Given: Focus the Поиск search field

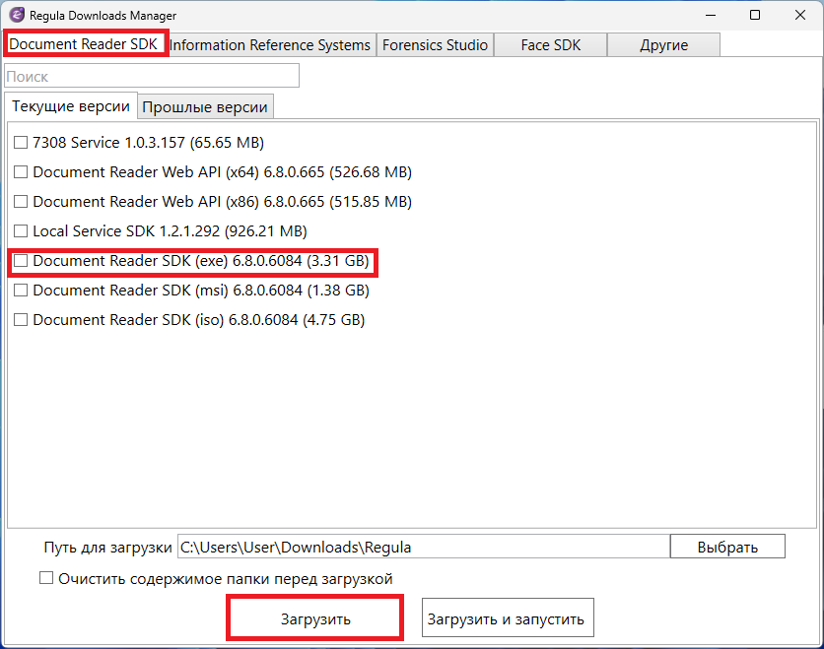Looking at the screenshot, I should pyautogui.click(x=152, y=76).
